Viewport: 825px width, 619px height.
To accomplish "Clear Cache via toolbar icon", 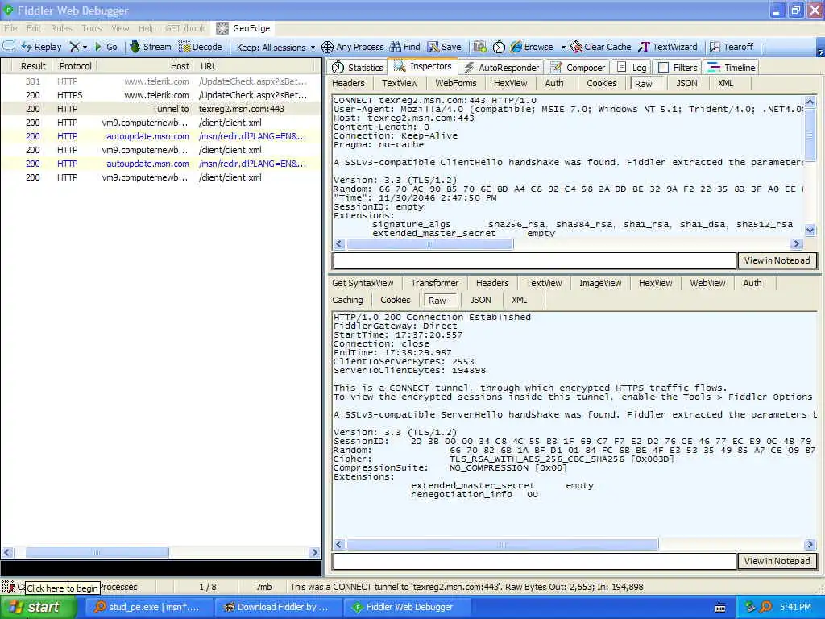I will (x=600, y=47).
